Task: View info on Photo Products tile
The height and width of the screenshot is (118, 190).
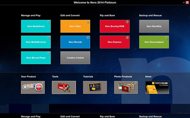Action: [136, 83]
